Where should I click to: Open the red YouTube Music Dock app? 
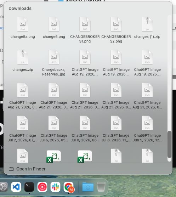click(42, 187)
